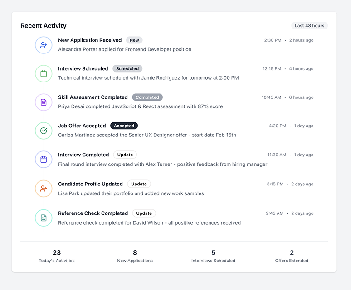Click the Recent Activity heading
351x290 pixels.
[44, 26]
